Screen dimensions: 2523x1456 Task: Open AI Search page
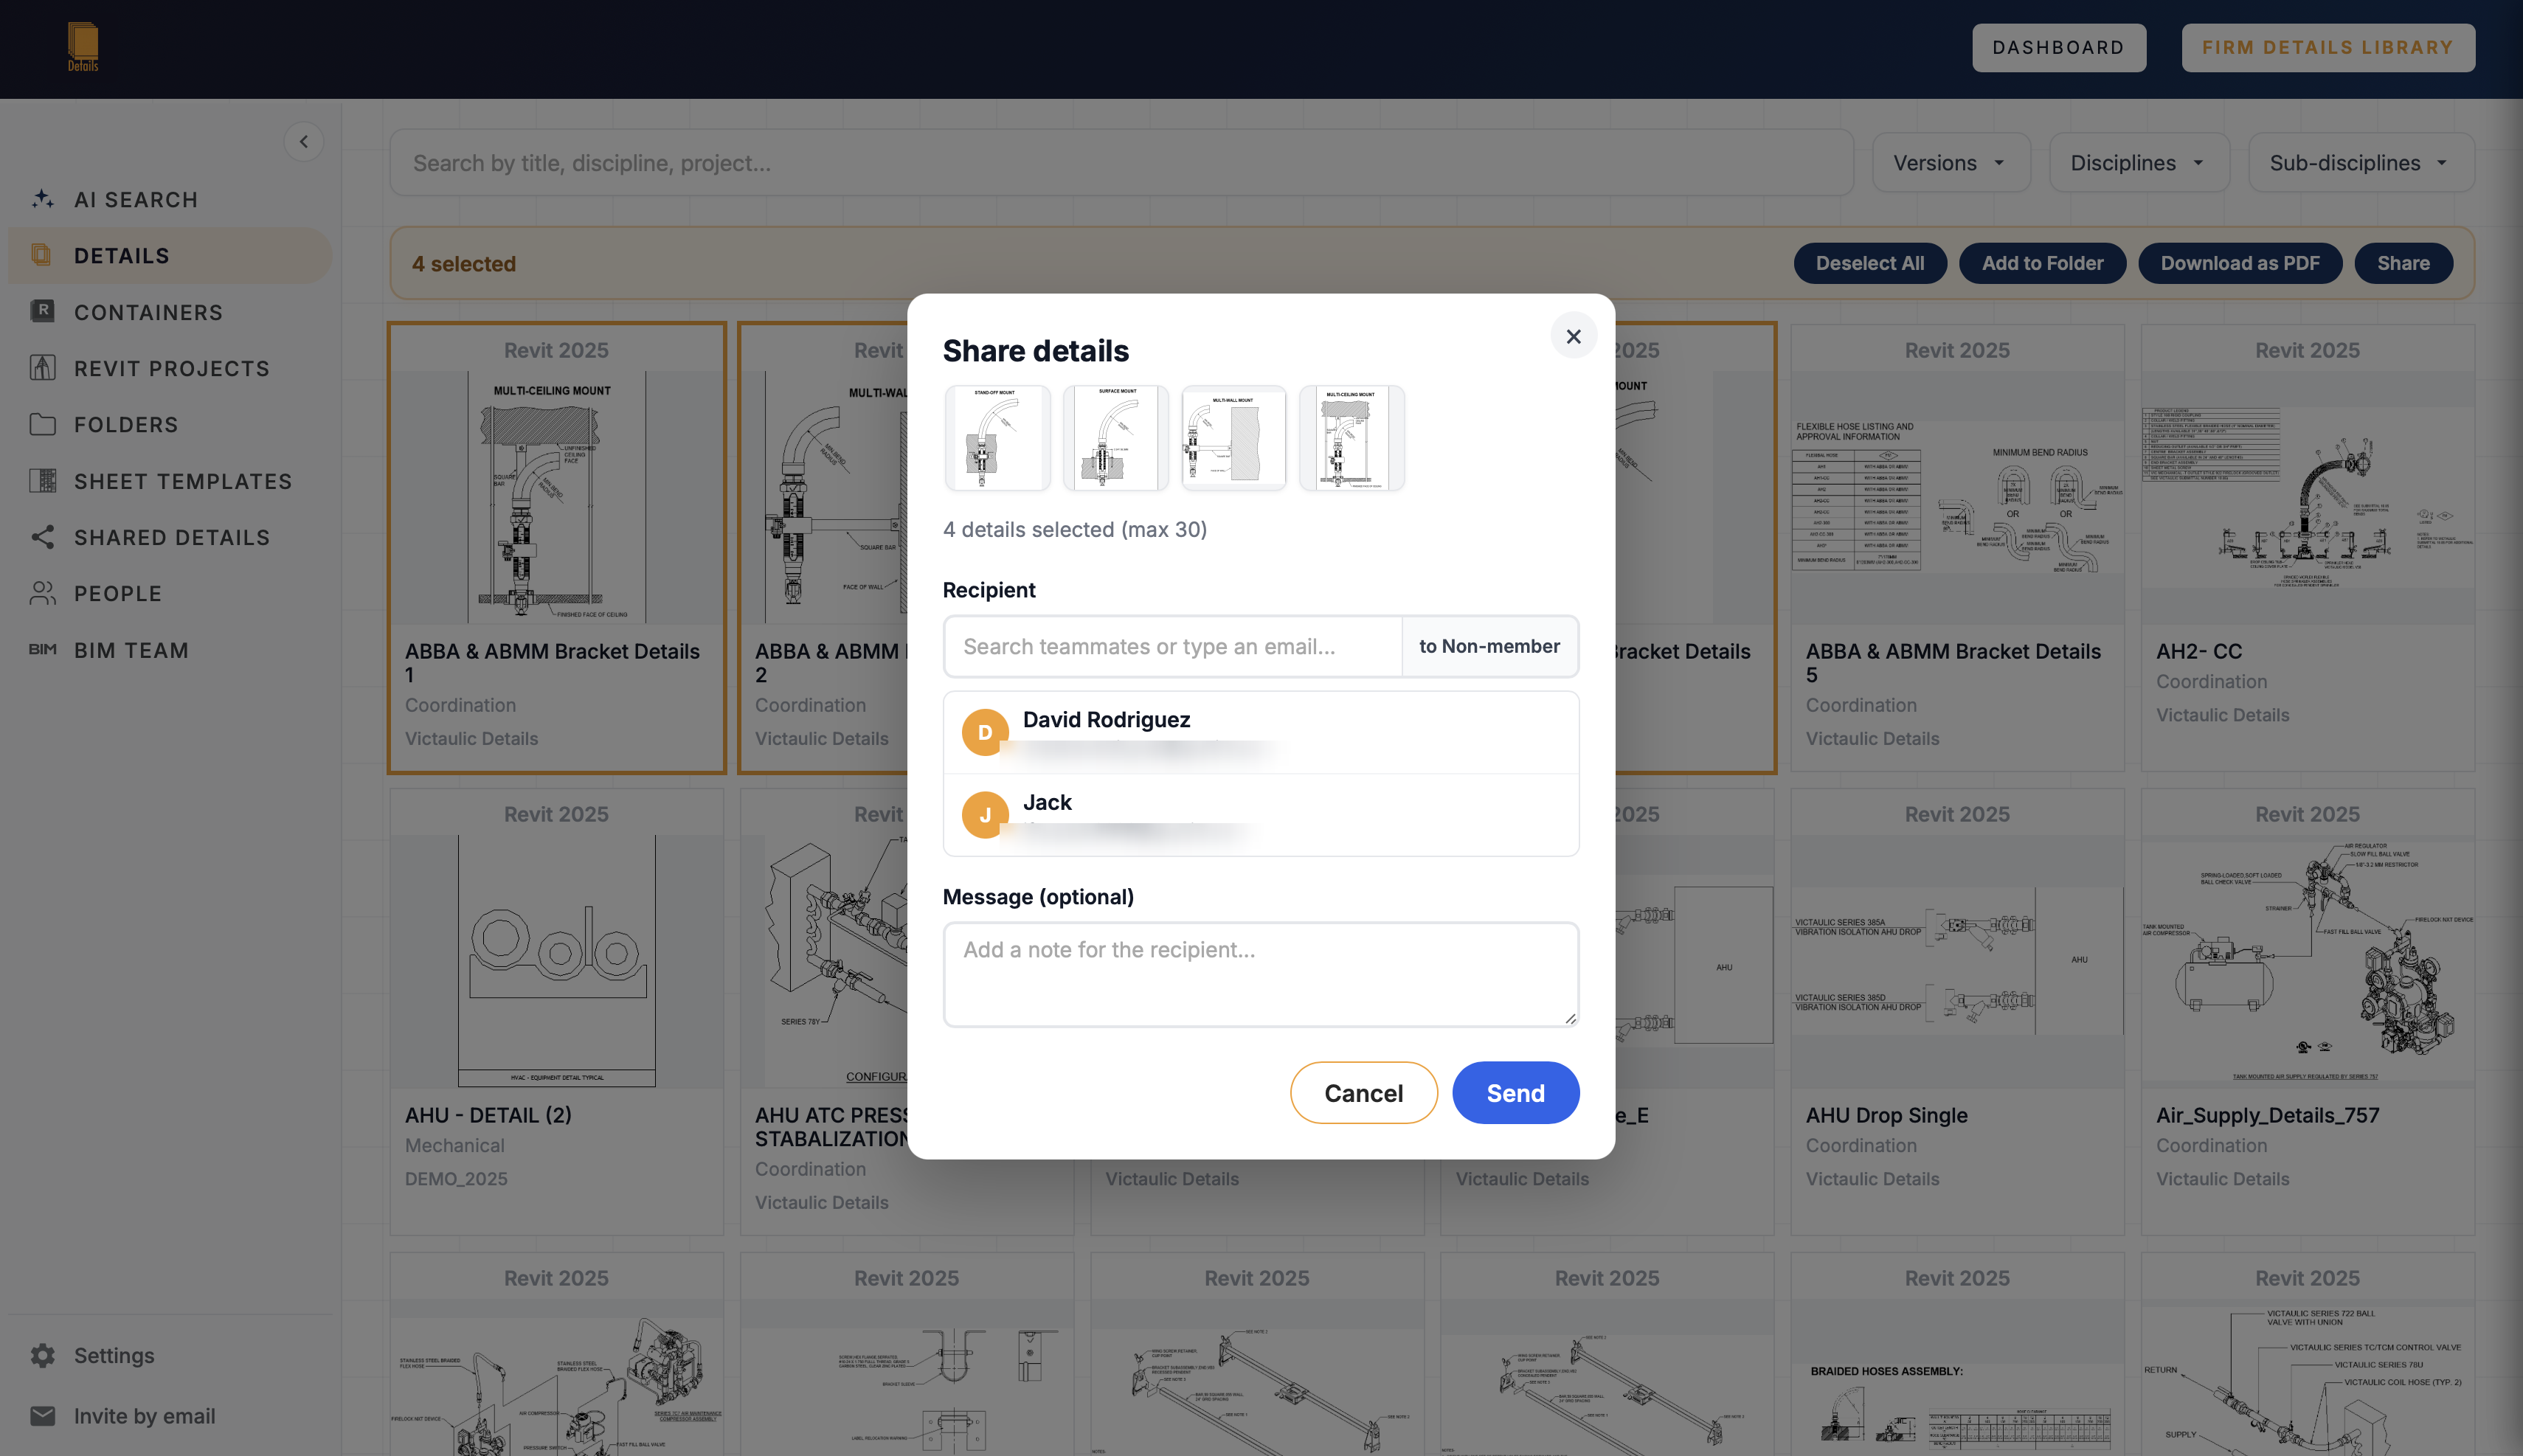coord(170,199)
